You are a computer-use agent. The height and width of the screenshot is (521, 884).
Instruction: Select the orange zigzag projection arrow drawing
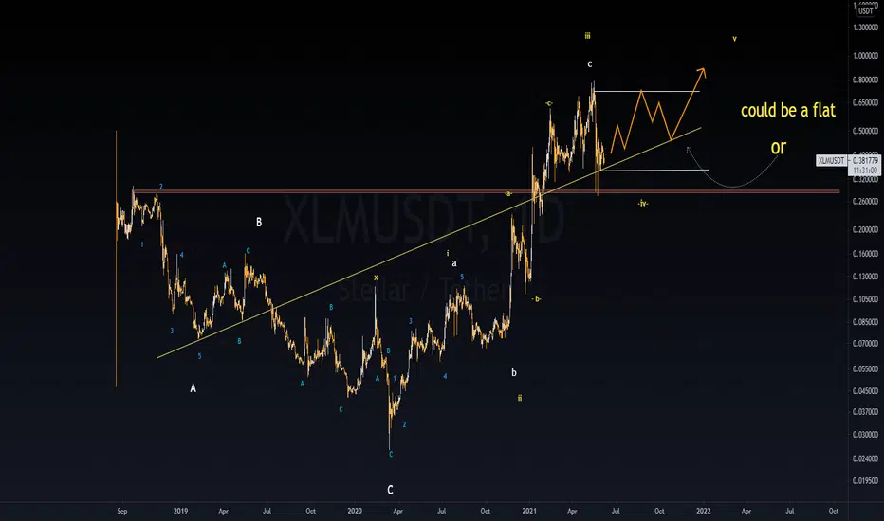pos(658,111)
